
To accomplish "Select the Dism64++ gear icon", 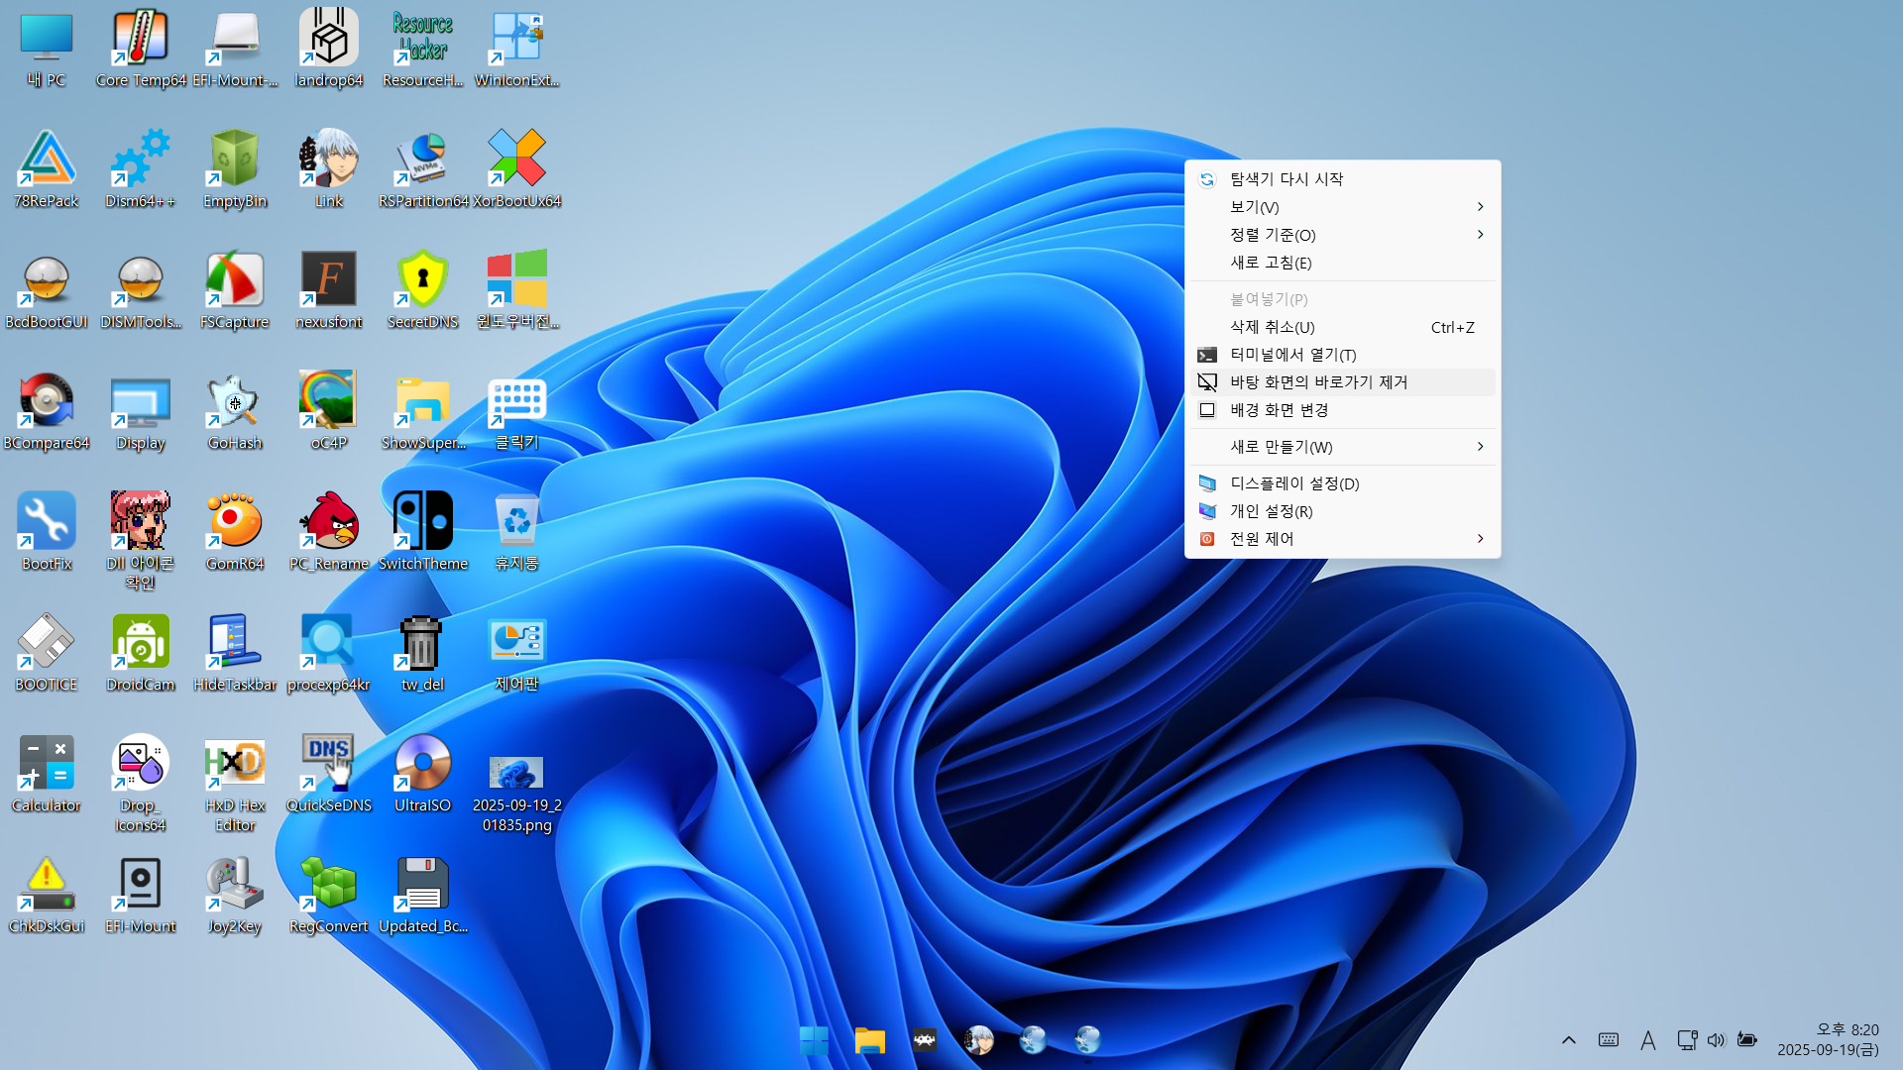I will pos(140,160).
